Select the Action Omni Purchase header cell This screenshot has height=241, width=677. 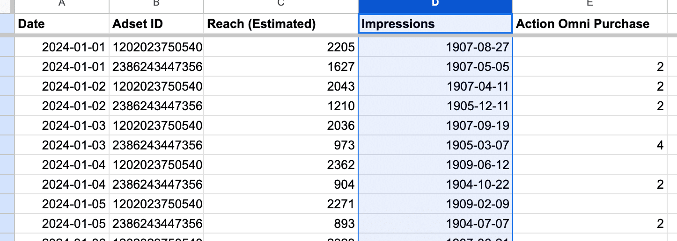point(590,24)
